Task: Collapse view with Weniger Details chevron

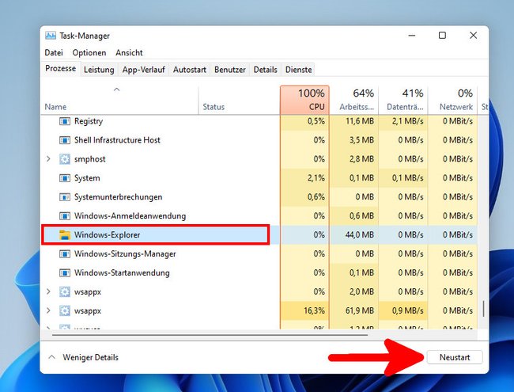Action: pos(51,357)
